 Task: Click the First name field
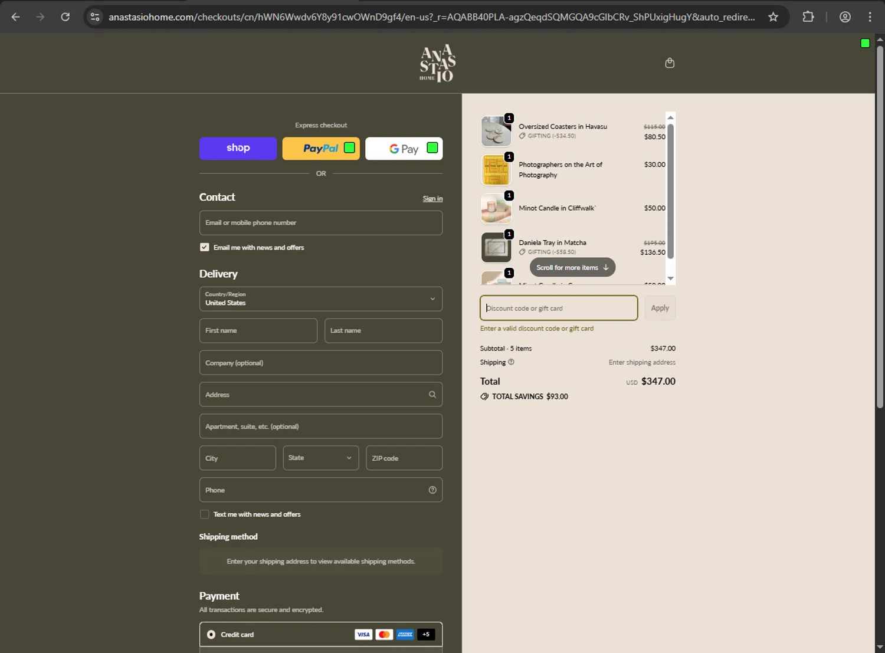(x=258, y=331)
